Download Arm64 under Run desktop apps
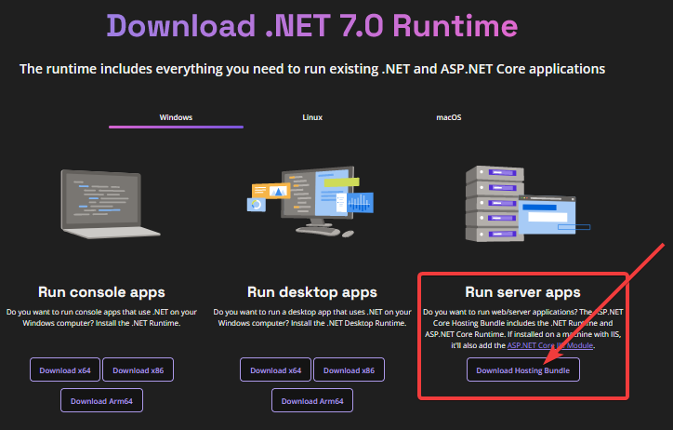This screenshot has height=430, width=673. coord(312,400)
